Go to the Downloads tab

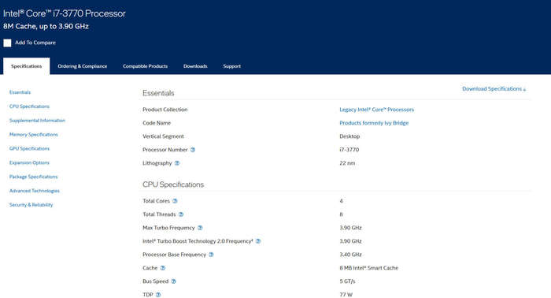(x=195, y=66)
